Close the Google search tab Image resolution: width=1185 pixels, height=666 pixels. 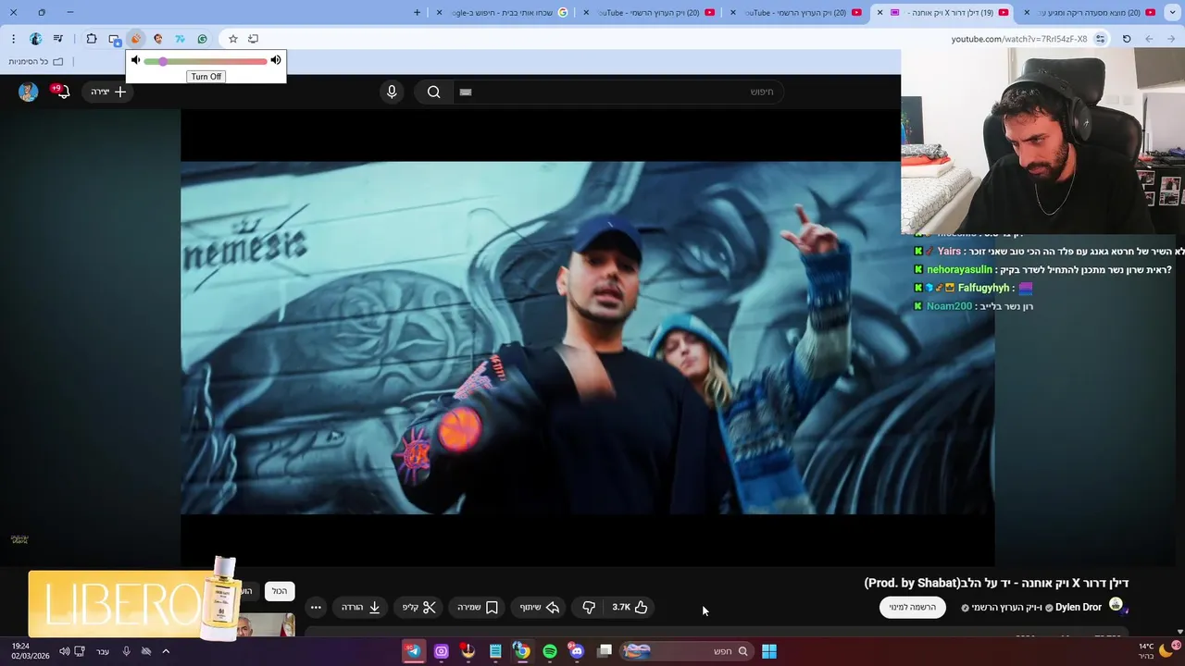pos(439,12)
